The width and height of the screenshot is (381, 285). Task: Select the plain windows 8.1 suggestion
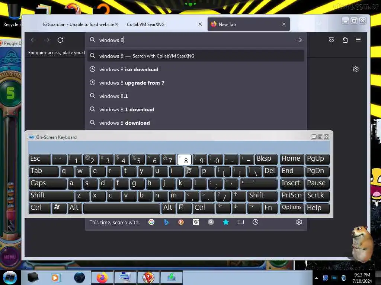pyautogui.click(x=196, y=96)
